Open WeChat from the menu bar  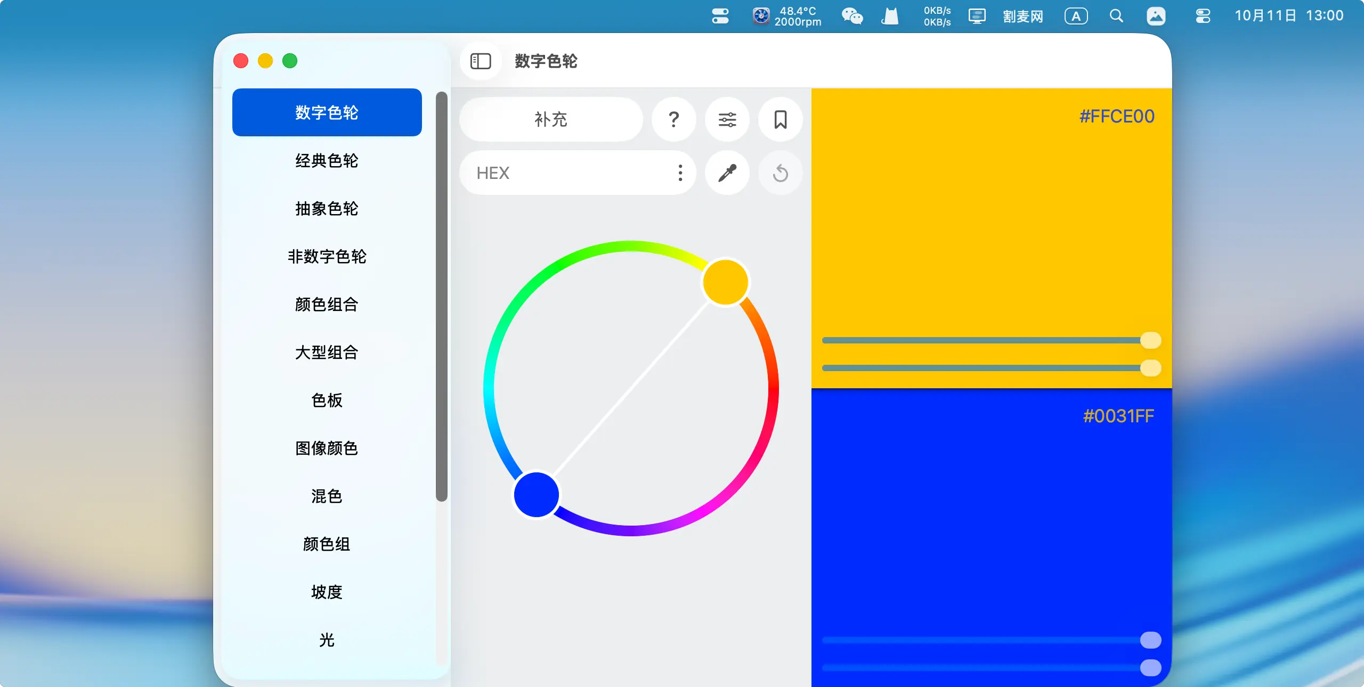(852, 16)
